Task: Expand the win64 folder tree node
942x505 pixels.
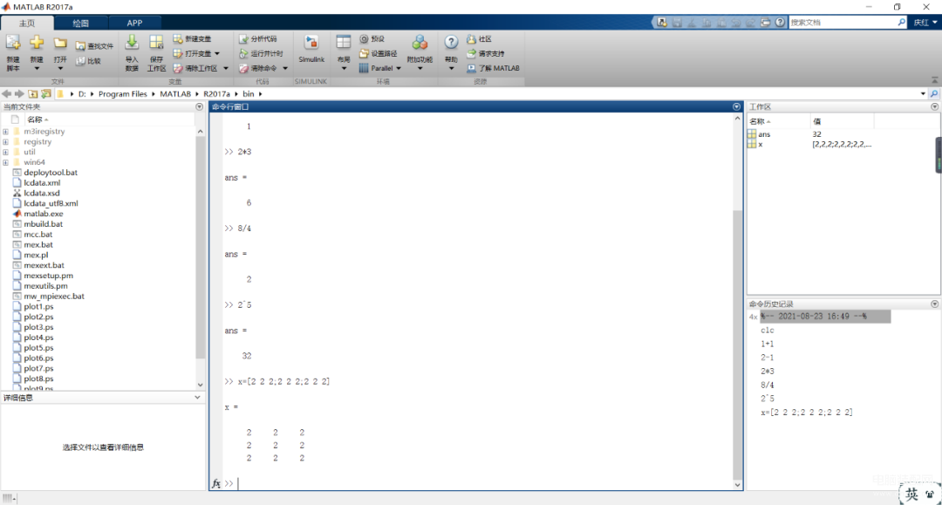Action: pos(5,162)
